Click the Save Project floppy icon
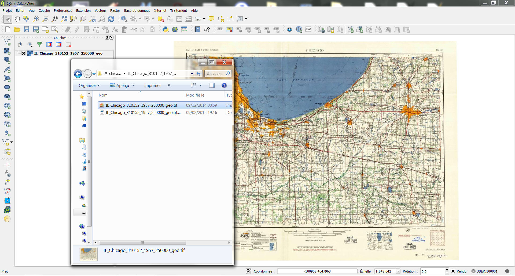Image resolution: width=515 pixels, height=276 pixels. pos(27,29)
